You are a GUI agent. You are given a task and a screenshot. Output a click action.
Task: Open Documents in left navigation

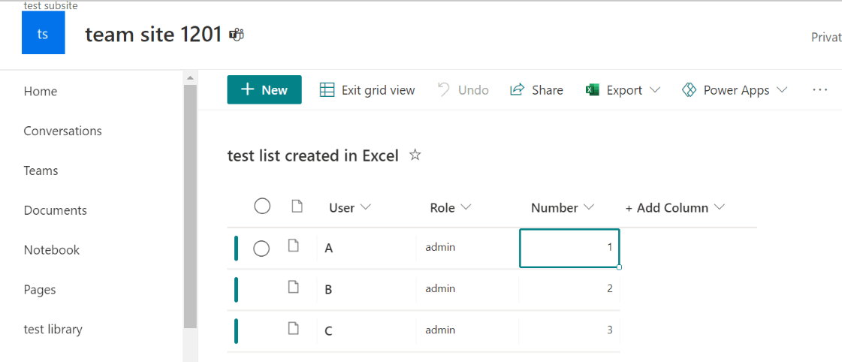[56, 210]
